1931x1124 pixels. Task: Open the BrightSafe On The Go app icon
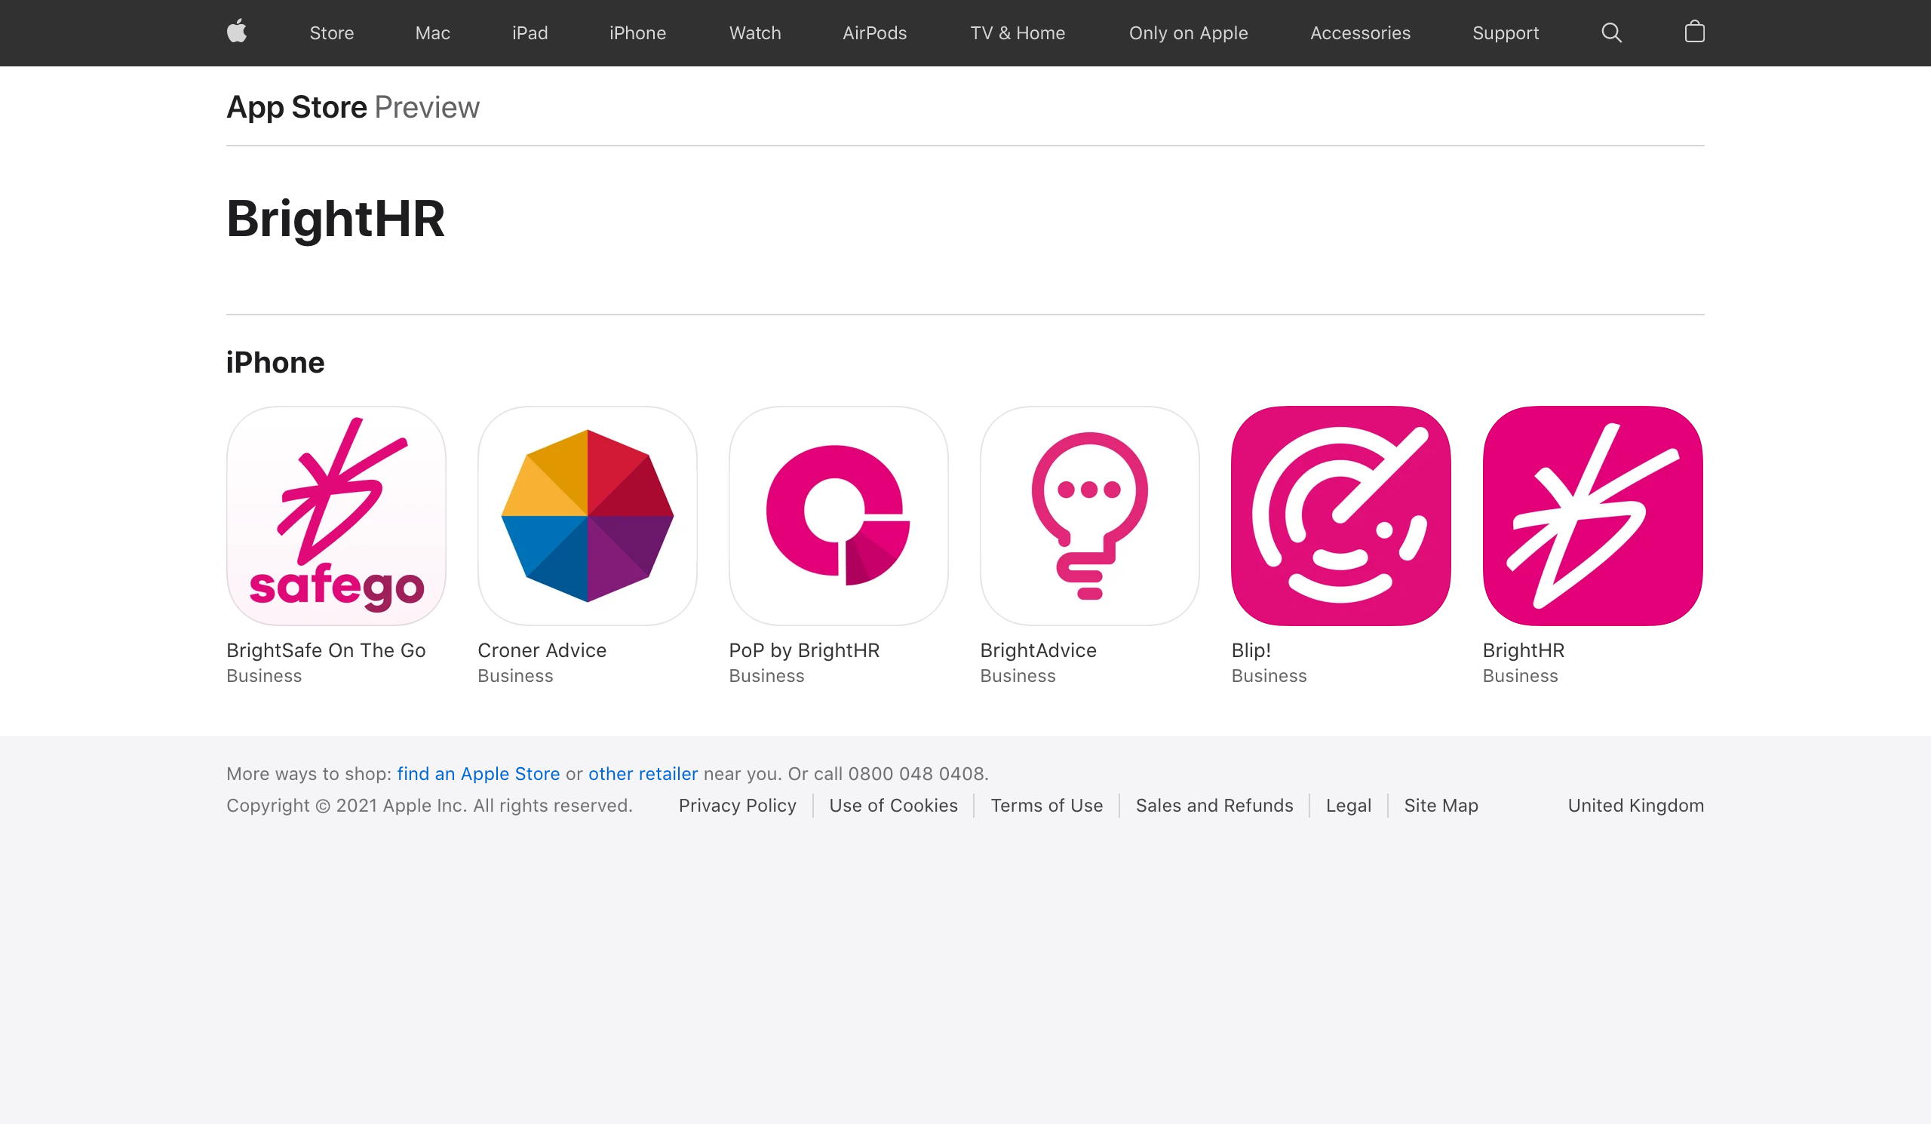336,516
